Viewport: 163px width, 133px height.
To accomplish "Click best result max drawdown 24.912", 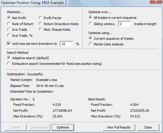I will (135, 116).
